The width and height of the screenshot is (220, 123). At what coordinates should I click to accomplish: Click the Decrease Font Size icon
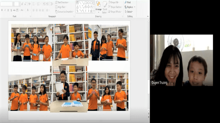[25, 4]
